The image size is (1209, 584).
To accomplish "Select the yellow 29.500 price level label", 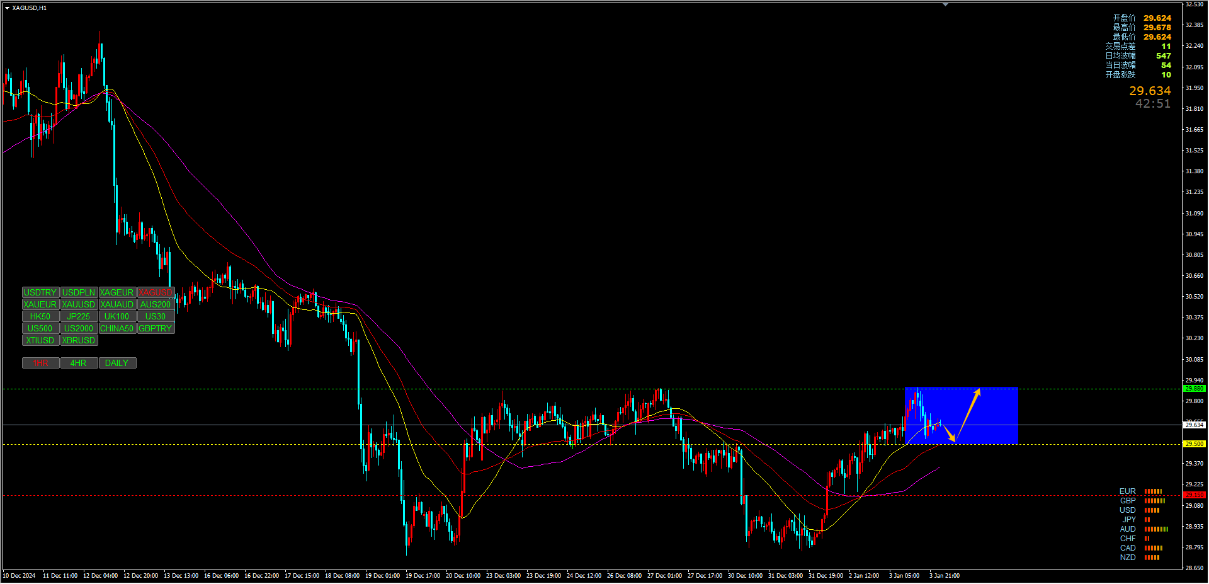I will click(1195, 444).
